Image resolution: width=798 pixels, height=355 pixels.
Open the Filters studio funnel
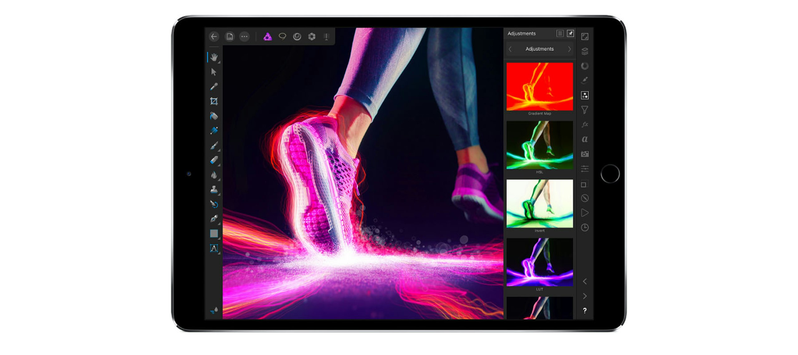coord(585,110)
